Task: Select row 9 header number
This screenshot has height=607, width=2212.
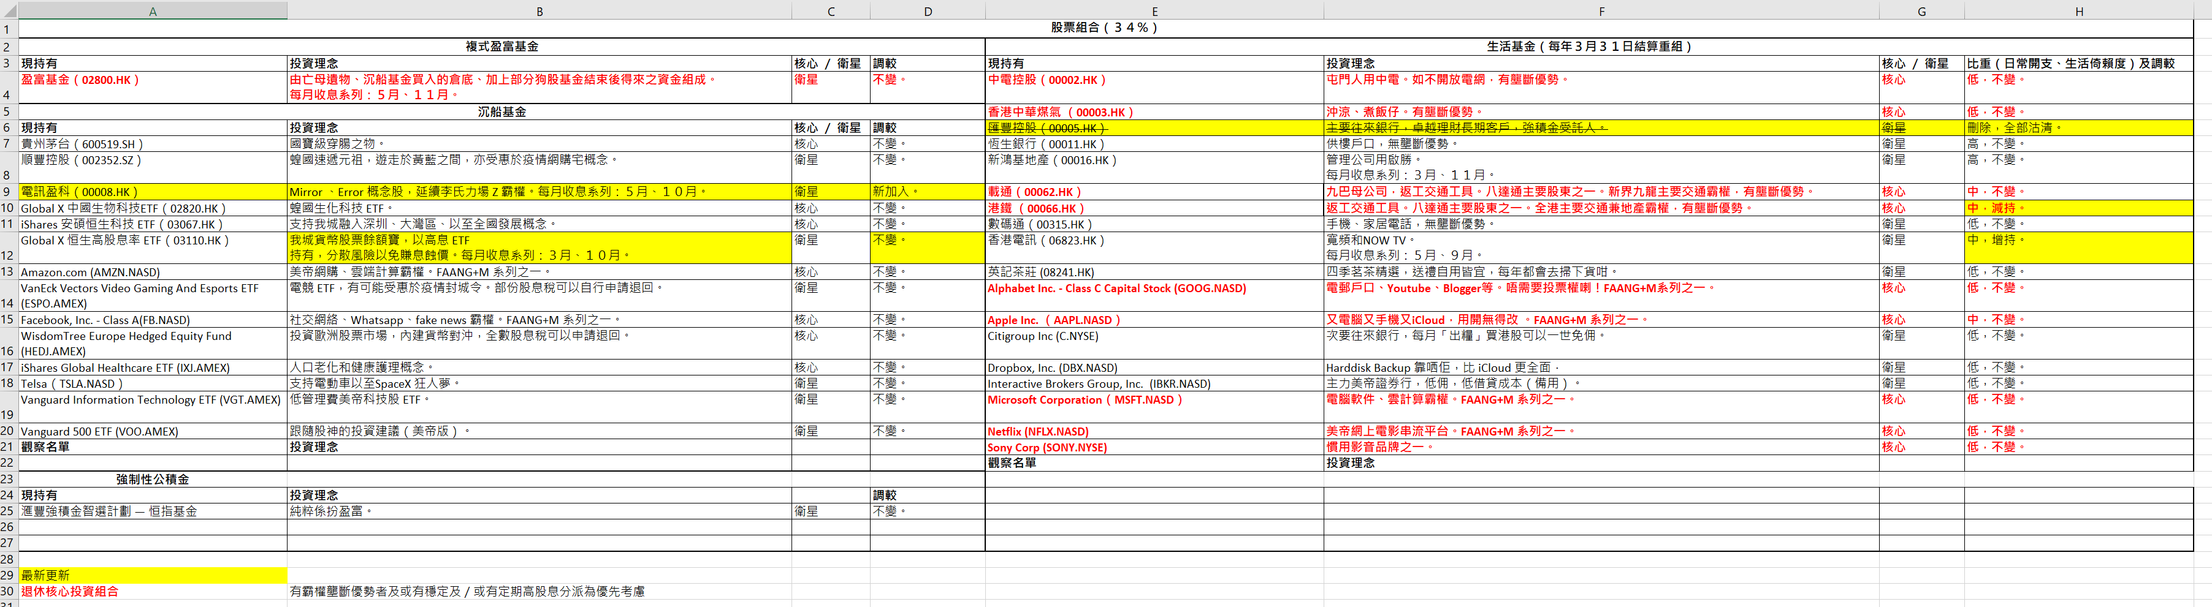Action: 9,192
